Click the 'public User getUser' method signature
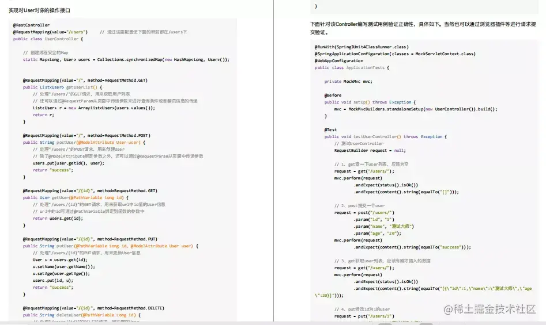This screenshot has width=546, height=325. pos(76,197)
